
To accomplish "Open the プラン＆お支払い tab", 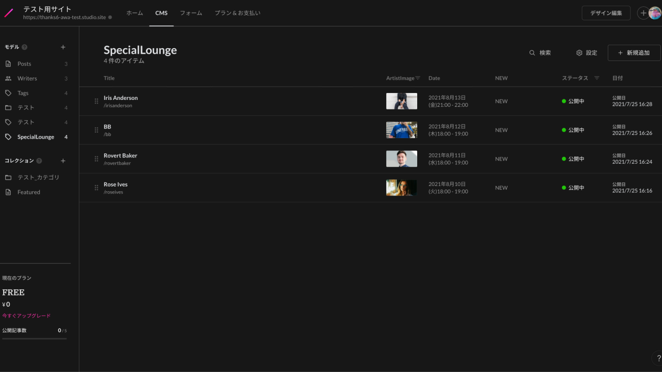I will click(237, 13).
